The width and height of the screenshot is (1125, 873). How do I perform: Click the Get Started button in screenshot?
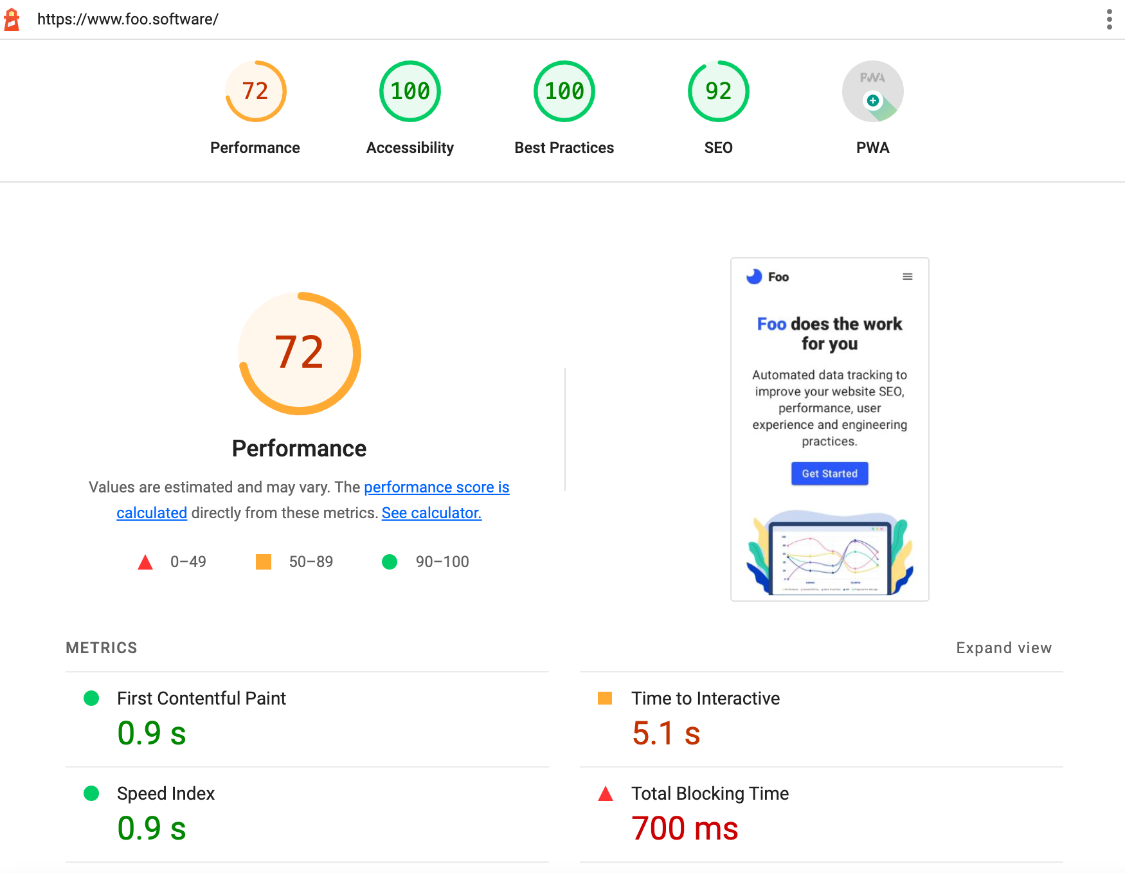[x=829, y=474]
